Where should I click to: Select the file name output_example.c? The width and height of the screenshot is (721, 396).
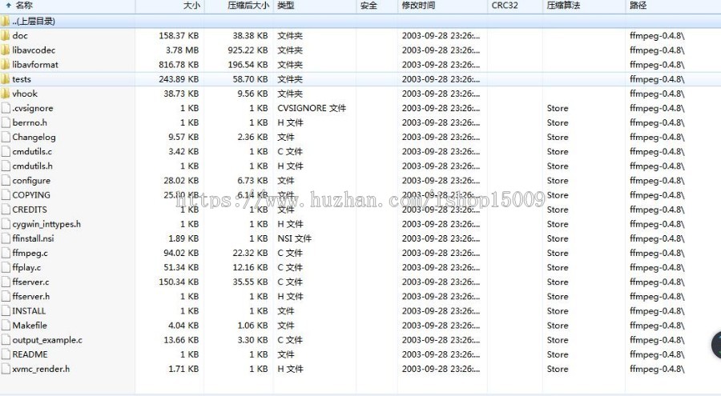[47, 340]
